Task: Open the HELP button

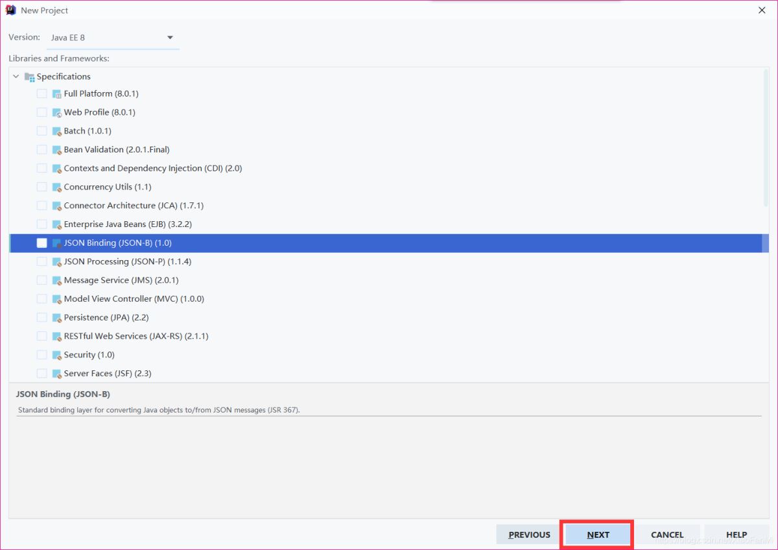Action: point(737,535)
